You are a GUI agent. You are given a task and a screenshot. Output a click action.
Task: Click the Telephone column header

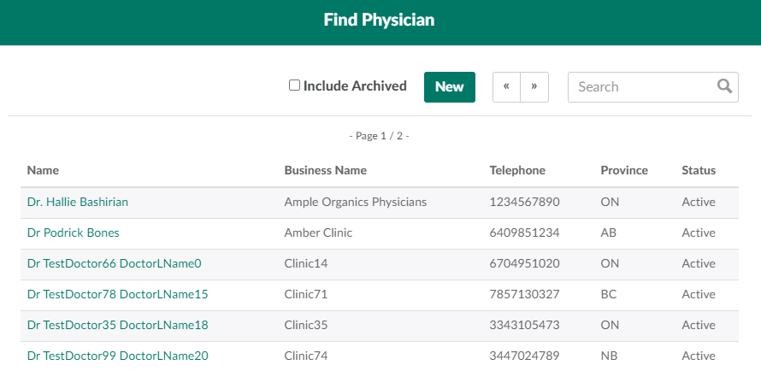point(517,170)
